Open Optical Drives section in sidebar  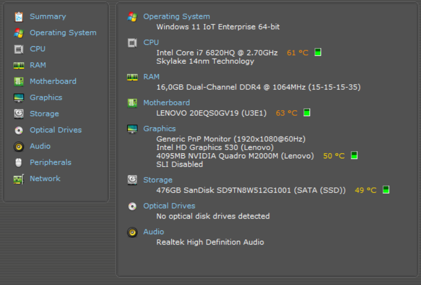[56, 130]
